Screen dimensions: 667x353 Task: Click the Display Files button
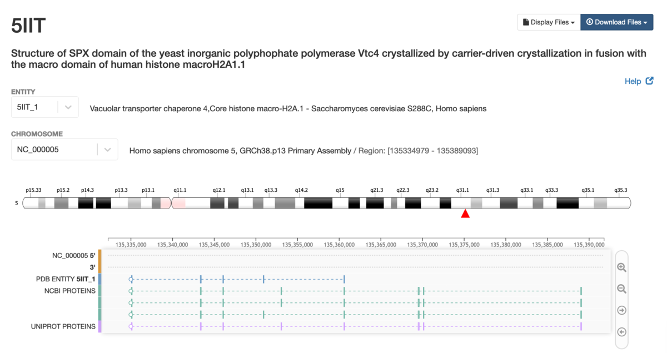tap(548, 22)
